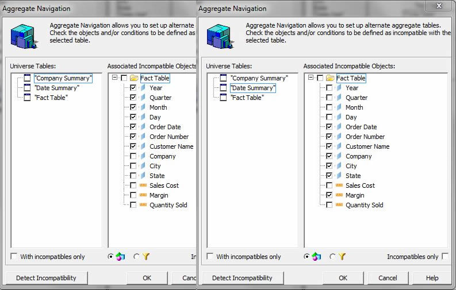
Task: Click Date Summary table icon in right window
Action: (x=223, y=88)
